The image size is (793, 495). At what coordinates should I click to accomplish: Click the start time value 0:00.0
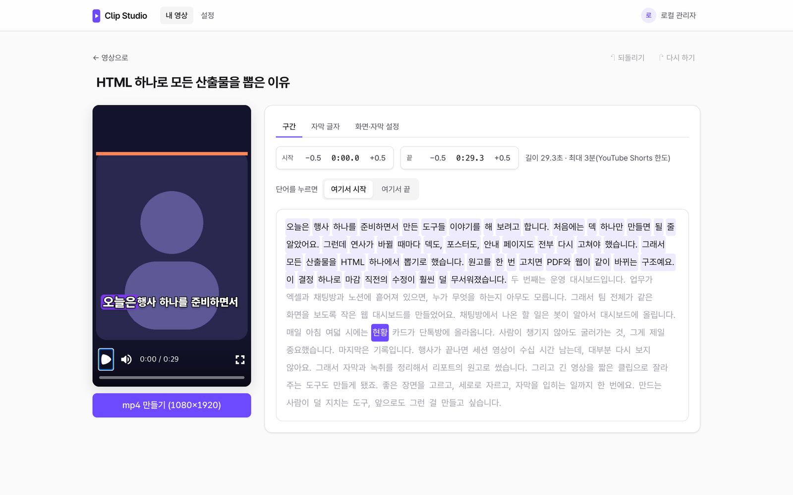click(345, 158)
